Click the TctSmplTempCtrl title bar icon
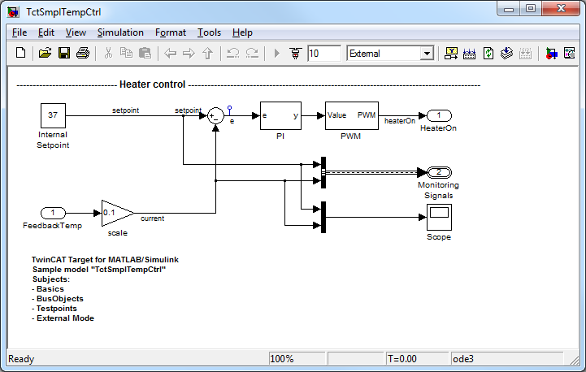 tap(13, 12)
